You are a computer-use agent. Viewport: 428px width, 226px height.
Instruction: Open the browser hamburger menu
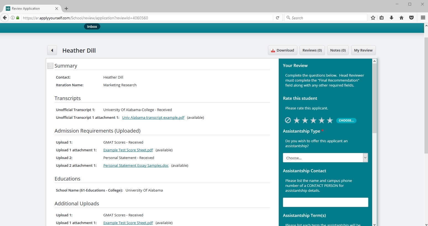[423, 18]
